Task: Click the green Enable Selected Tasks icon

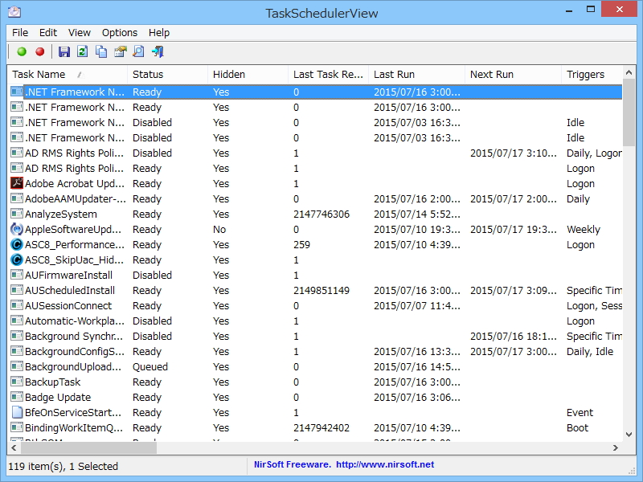Action: [22, 51]
